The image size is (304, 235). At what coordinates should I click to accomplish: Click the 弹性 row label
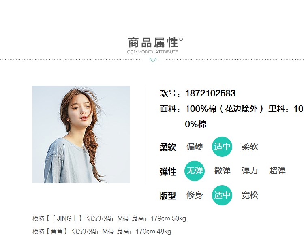point(168,172)
